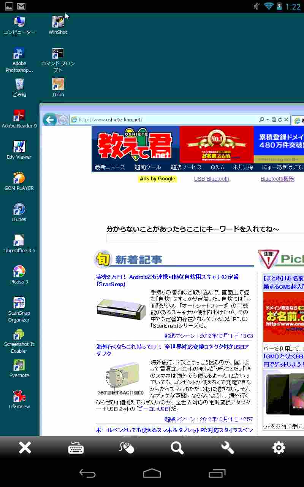This screenshot has height=487, width=304.
Task: Go back with browser back arrow
Action: pos(49,120)
